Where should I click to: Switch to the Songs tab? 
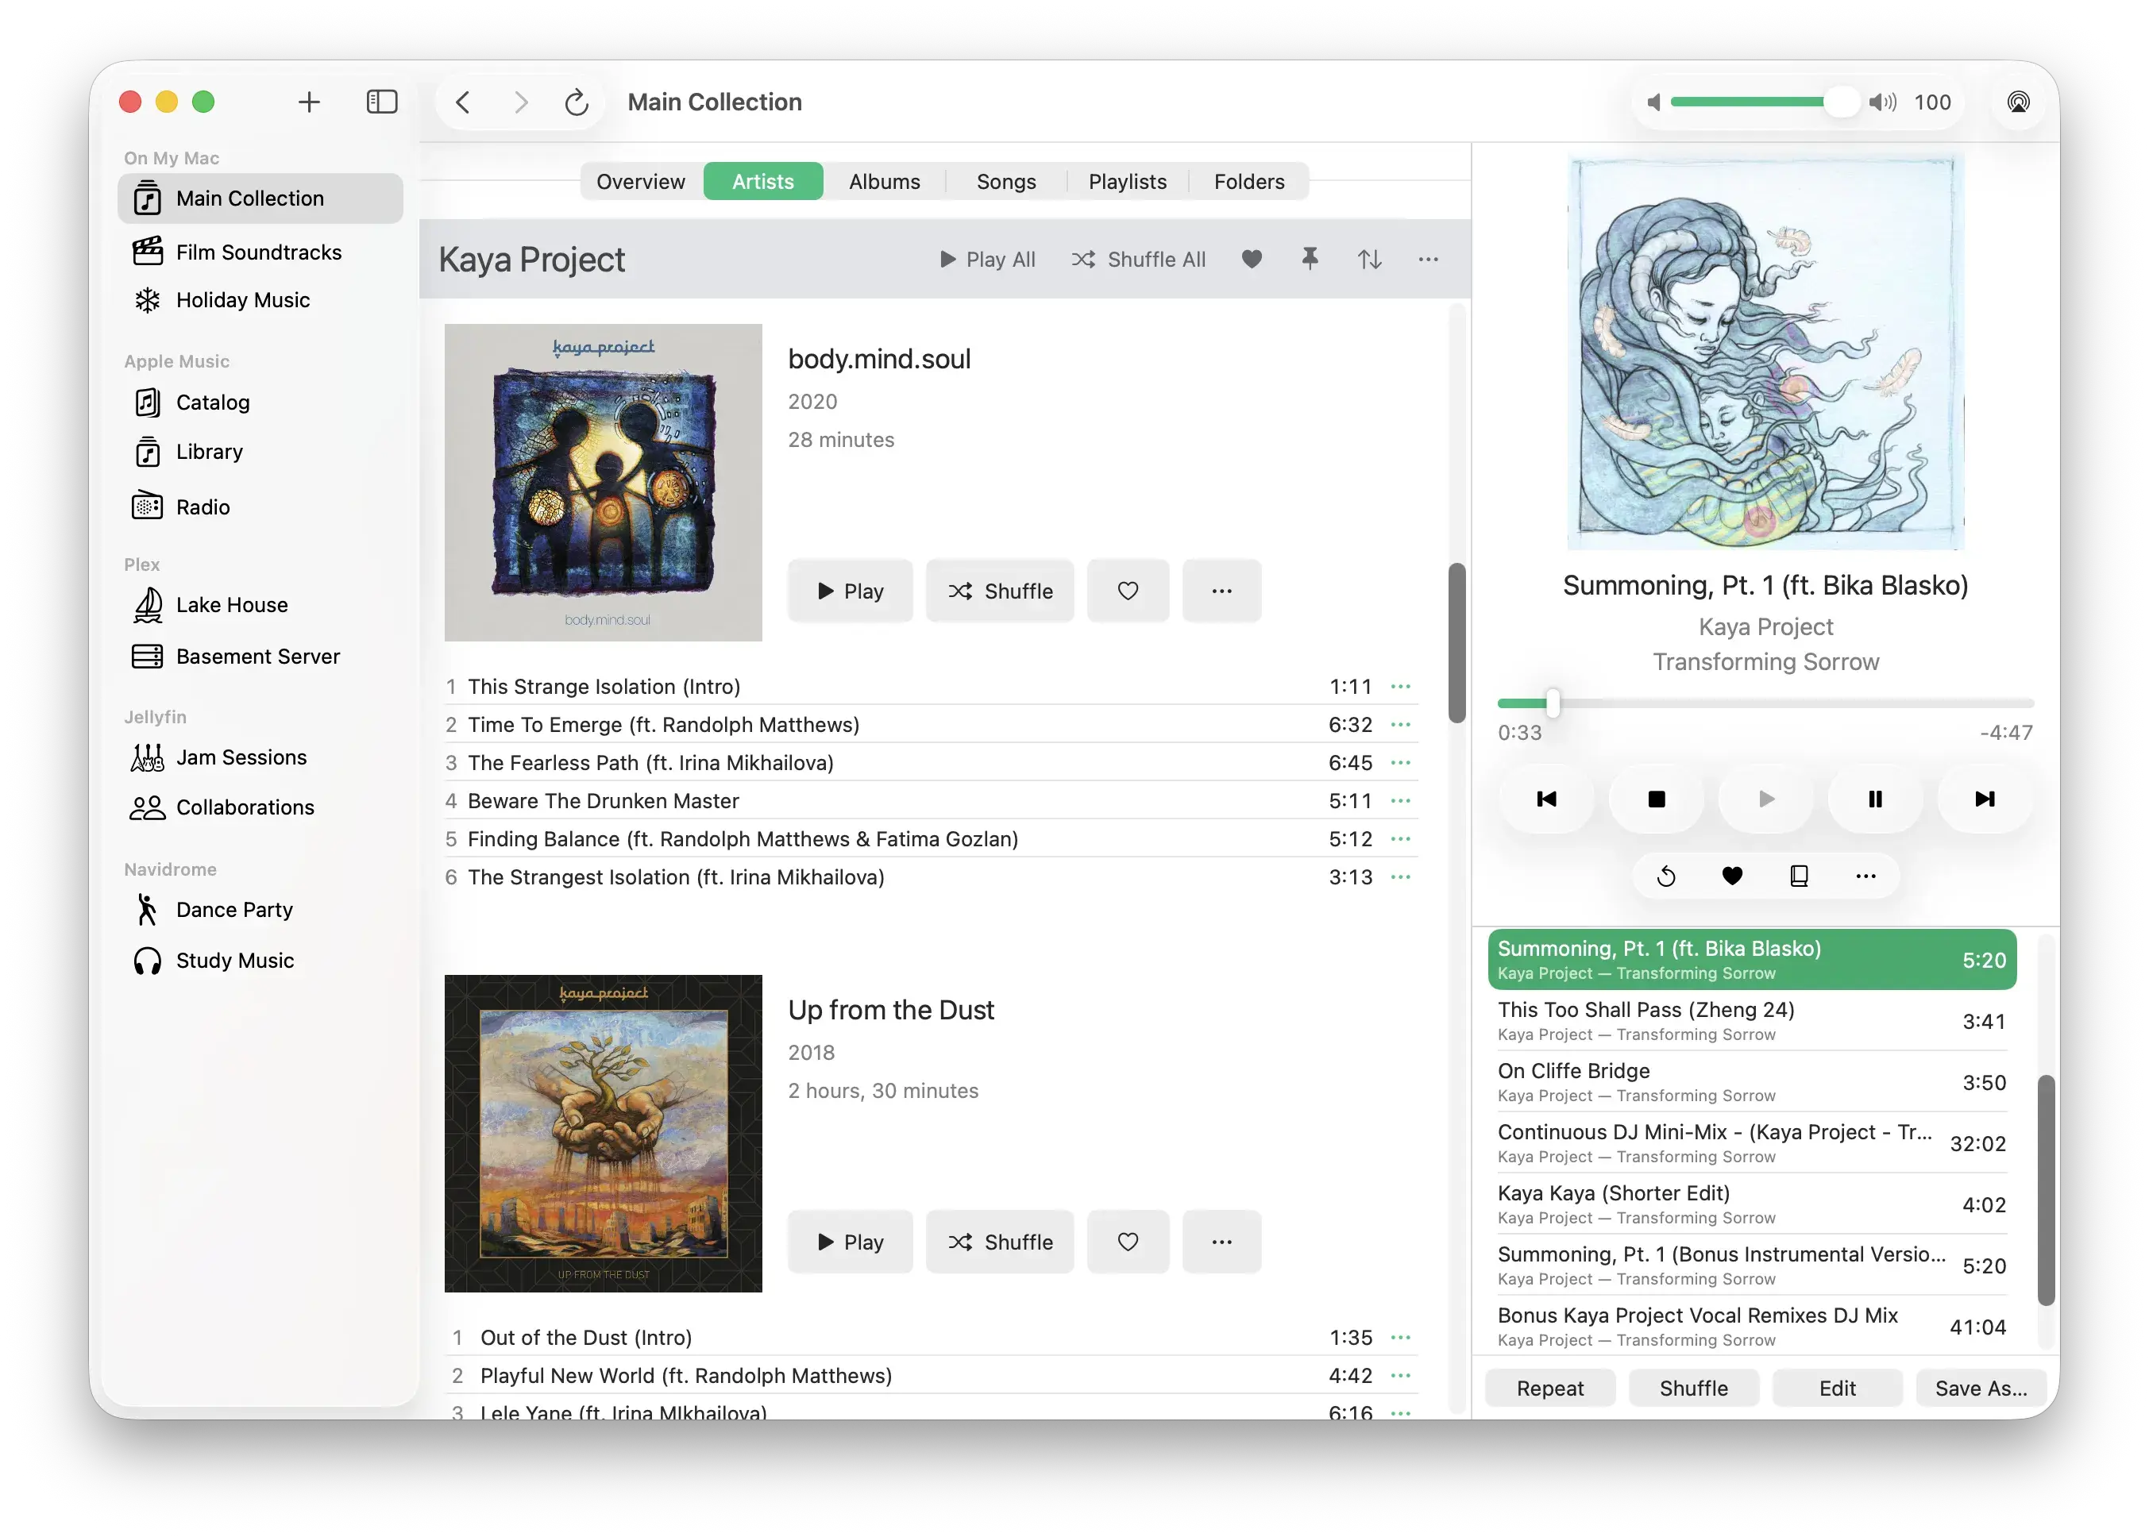[1006, 182]
